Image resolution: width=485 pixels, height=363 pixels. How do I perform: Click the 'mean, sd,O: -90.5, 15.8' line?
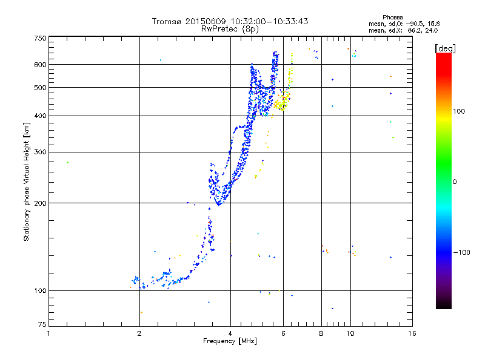[404, 24]
